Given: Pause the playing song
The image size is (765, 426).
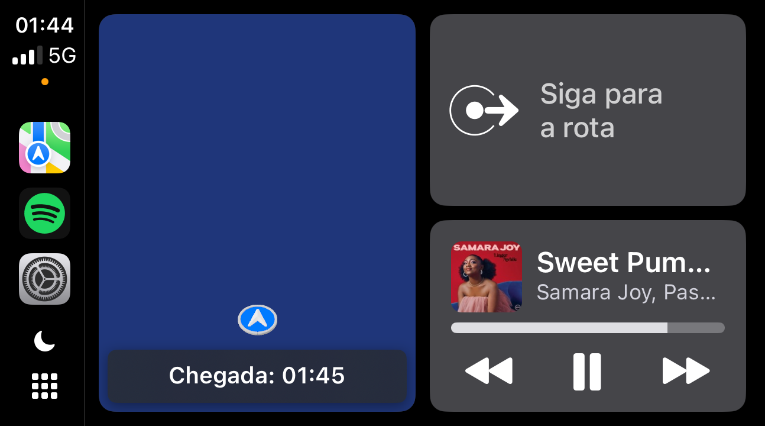Looking at the screenshot, I should tap(587, 372).
